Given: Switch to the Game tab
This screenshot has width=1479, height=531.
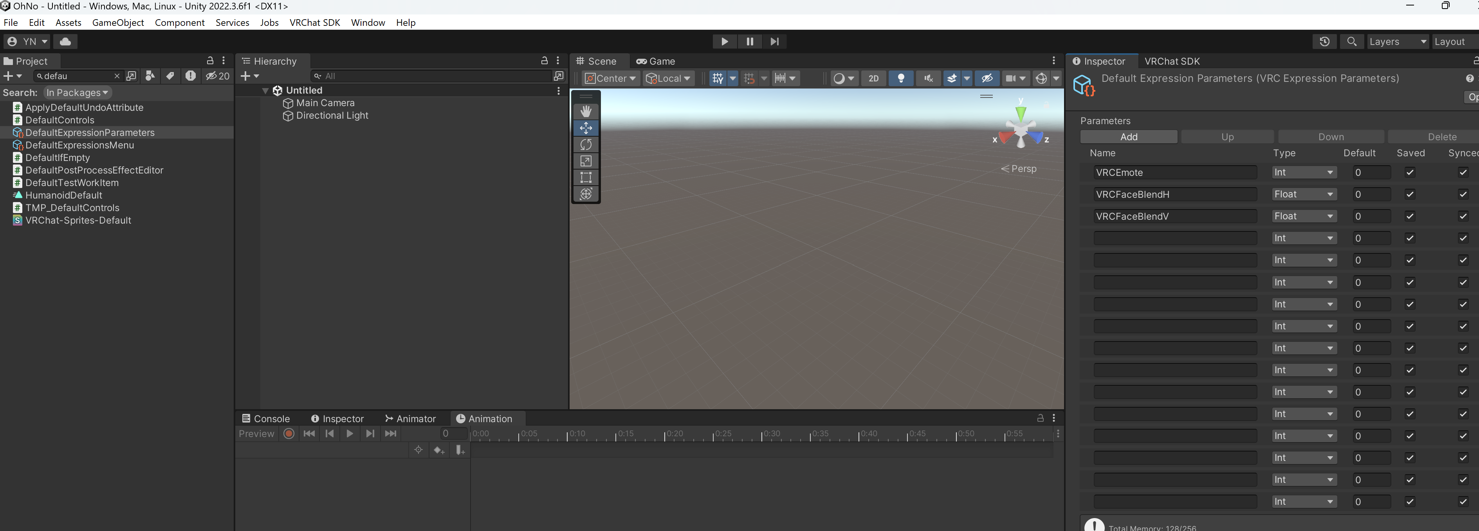Looking at the screenshot, I should pos(655,61).
